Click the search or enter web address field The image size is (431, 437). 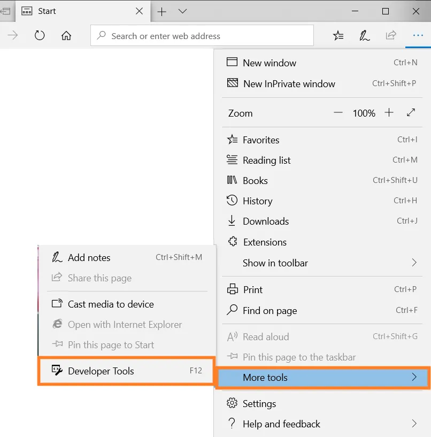click(202, 35)
